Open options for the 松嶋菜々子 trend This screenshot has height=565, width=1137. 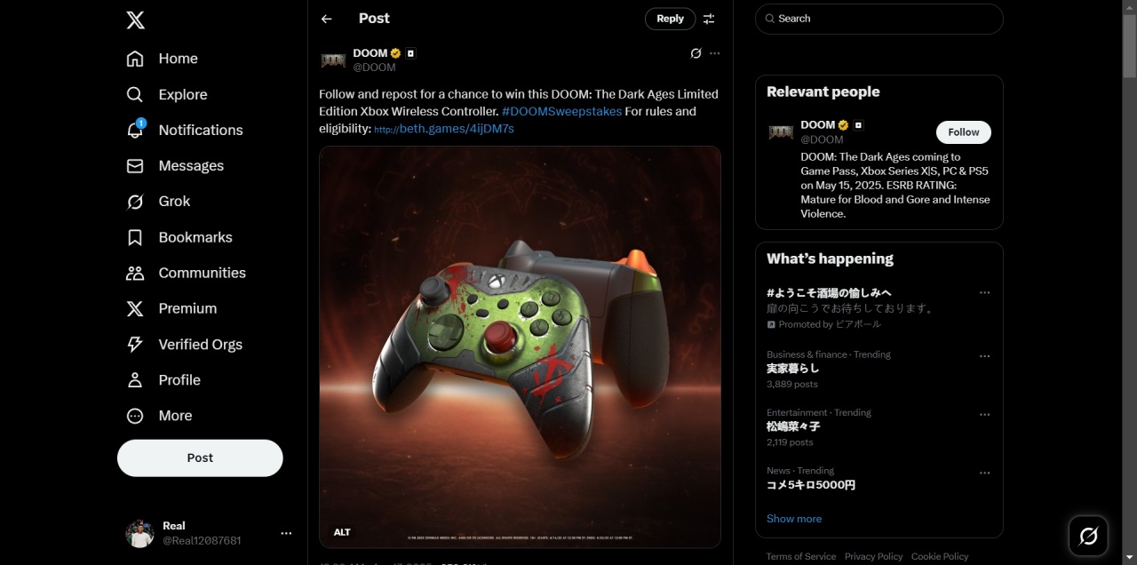click(984, 415)
